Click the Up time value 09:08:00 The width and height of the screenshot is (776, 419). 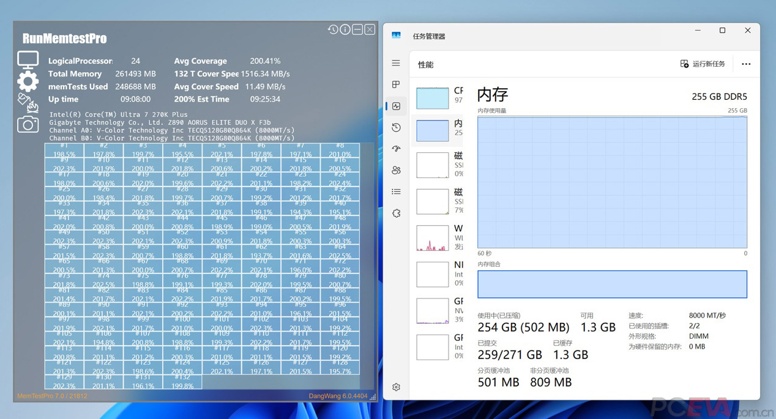click(135, 99)
